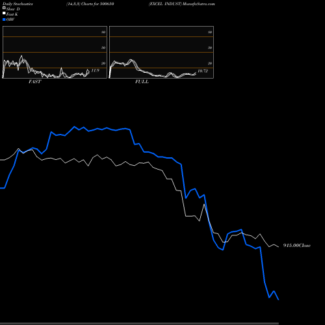
Task: Click the 'Fast K' legend text
Action: pos(12,14)
